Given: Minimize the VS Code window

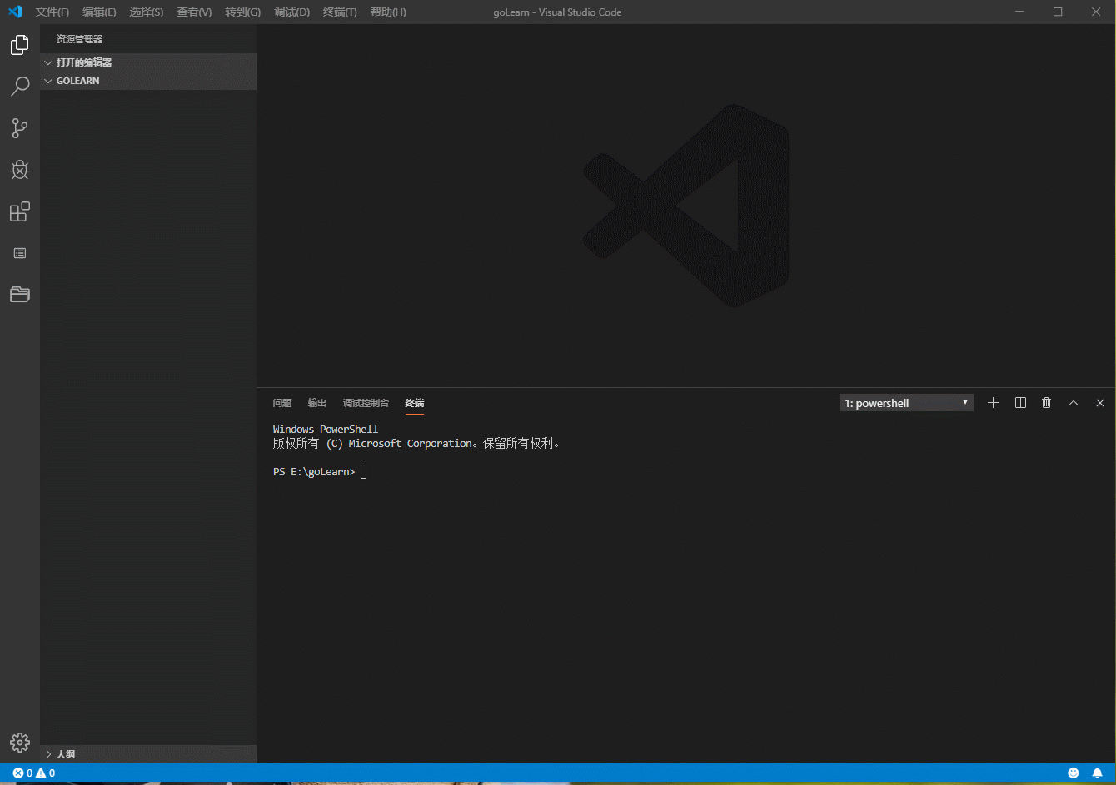Looking at the screenshot, I should point(1020,12).
